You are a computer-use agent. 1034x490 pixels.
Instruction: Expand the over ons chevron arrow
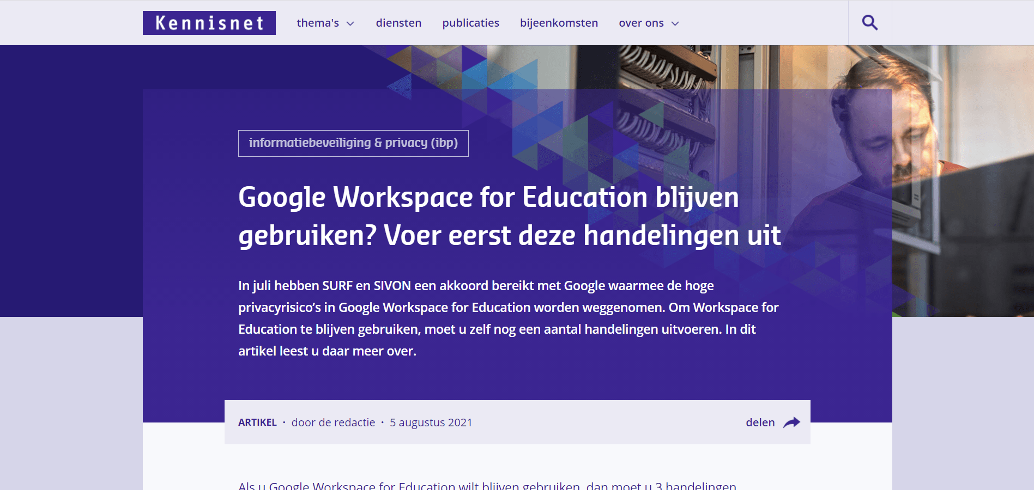coord(675,23)
